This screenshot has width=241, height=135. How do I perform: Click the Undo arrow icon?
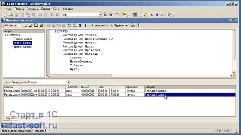pos(52,15)
